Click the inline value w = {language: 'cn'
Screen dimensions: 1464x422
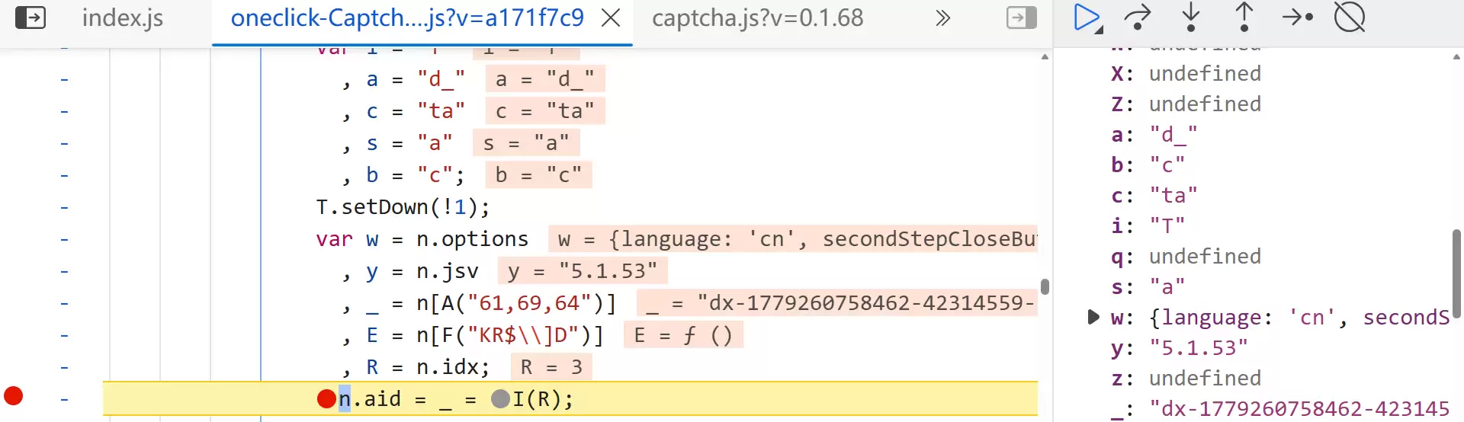tap(793, 239)
